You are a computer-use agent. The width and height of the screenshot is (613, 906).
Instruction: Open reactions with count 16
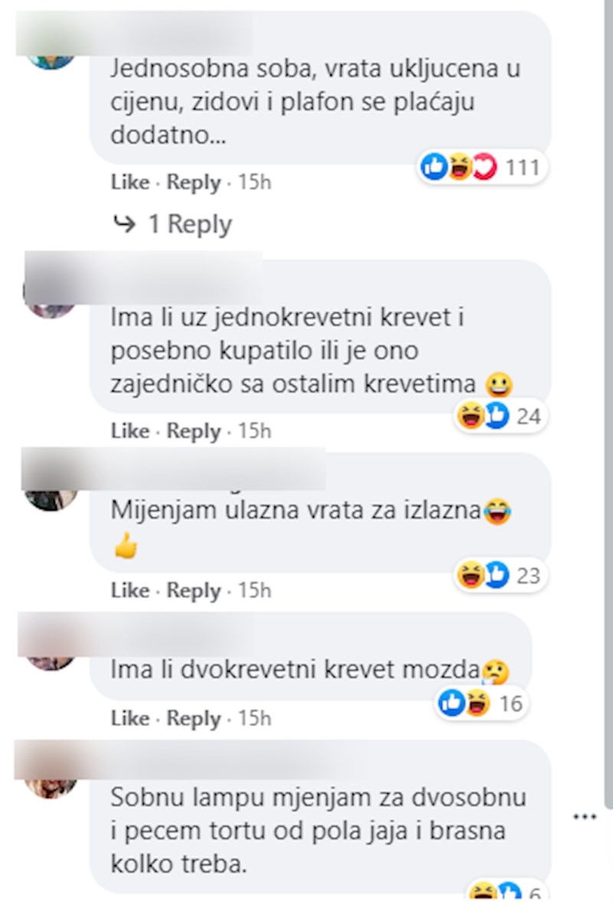480,703
